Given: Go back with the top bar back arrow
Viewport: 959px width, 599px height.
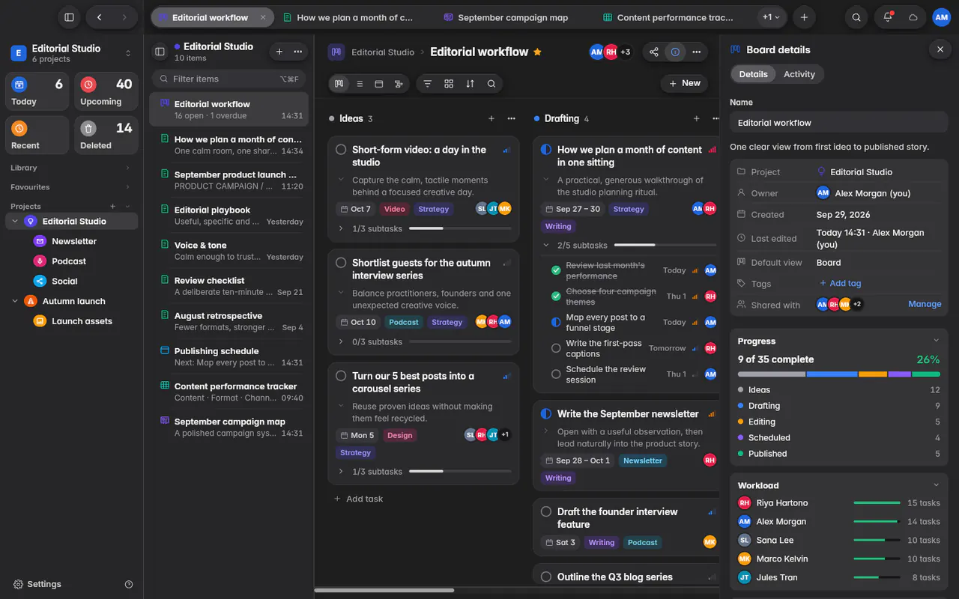Looking at the screenshot, I should (100, 17).
